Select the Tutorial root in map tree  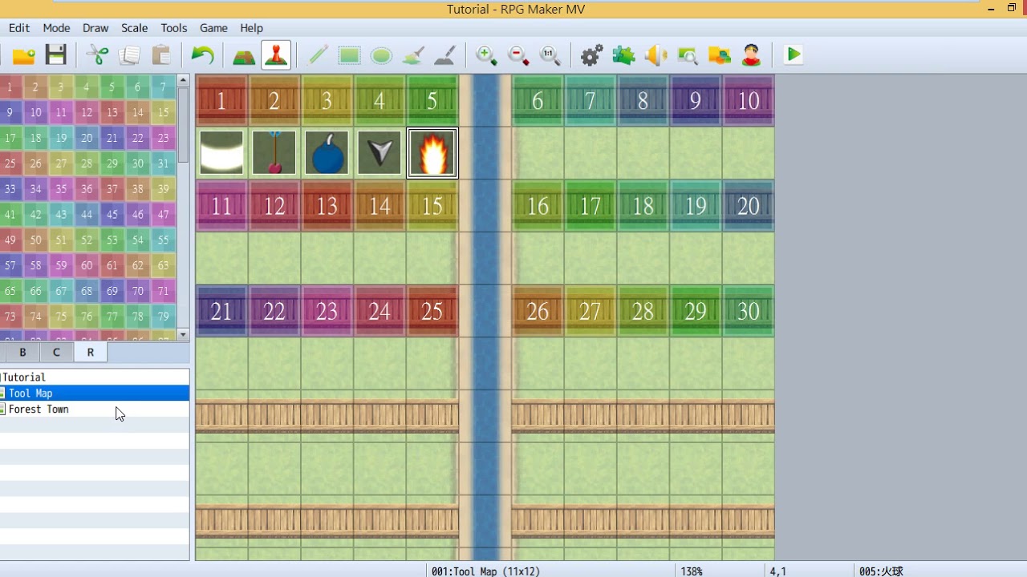point(95,377)
